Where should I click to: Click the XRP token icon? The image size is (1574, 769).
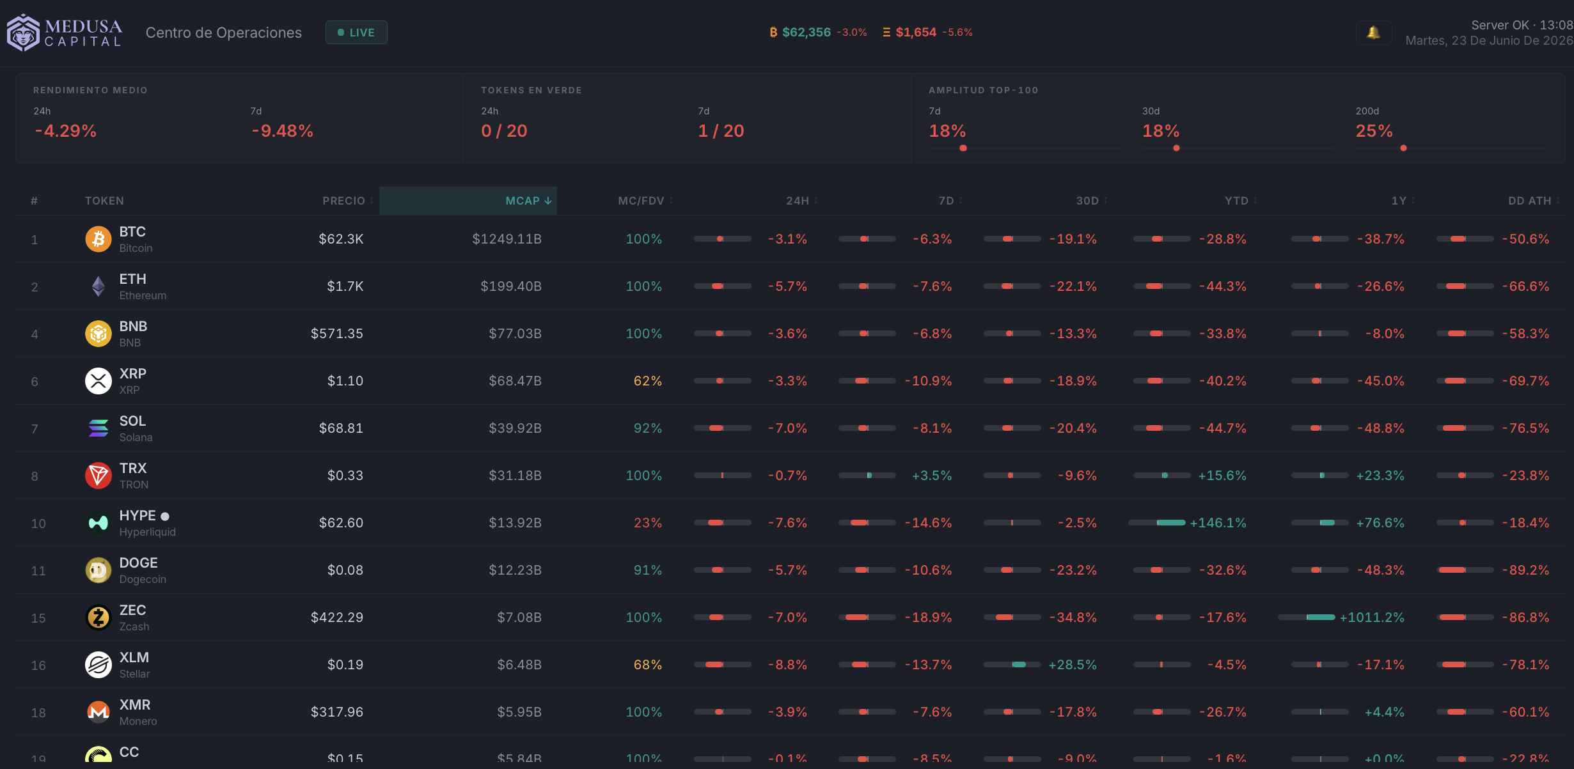tap(98, 381)
